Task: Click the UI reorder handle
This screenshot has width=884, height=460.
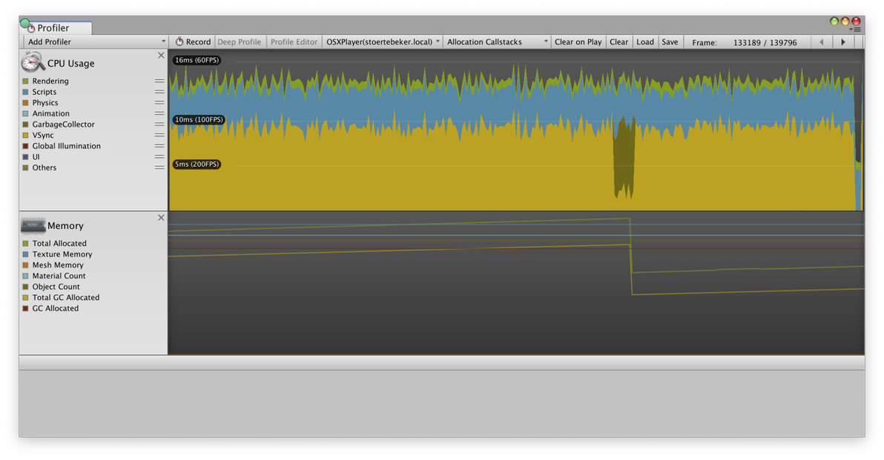Action: 159,156
